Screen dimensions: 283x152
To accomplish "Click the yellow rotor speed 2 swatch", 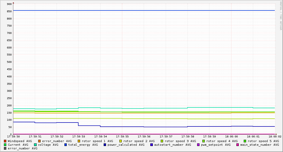I will (121, 141).
